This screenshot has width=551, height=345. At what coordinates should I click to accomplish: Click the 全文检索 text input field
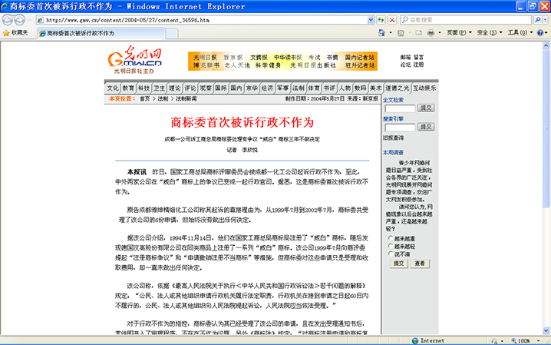[x=398, y=108]
